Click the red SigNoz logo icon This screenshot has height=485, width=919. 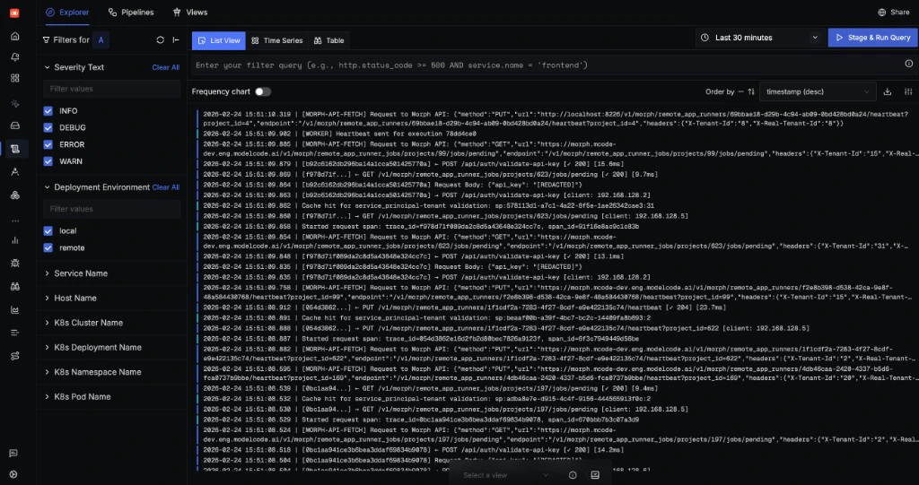tap(14, 13)
